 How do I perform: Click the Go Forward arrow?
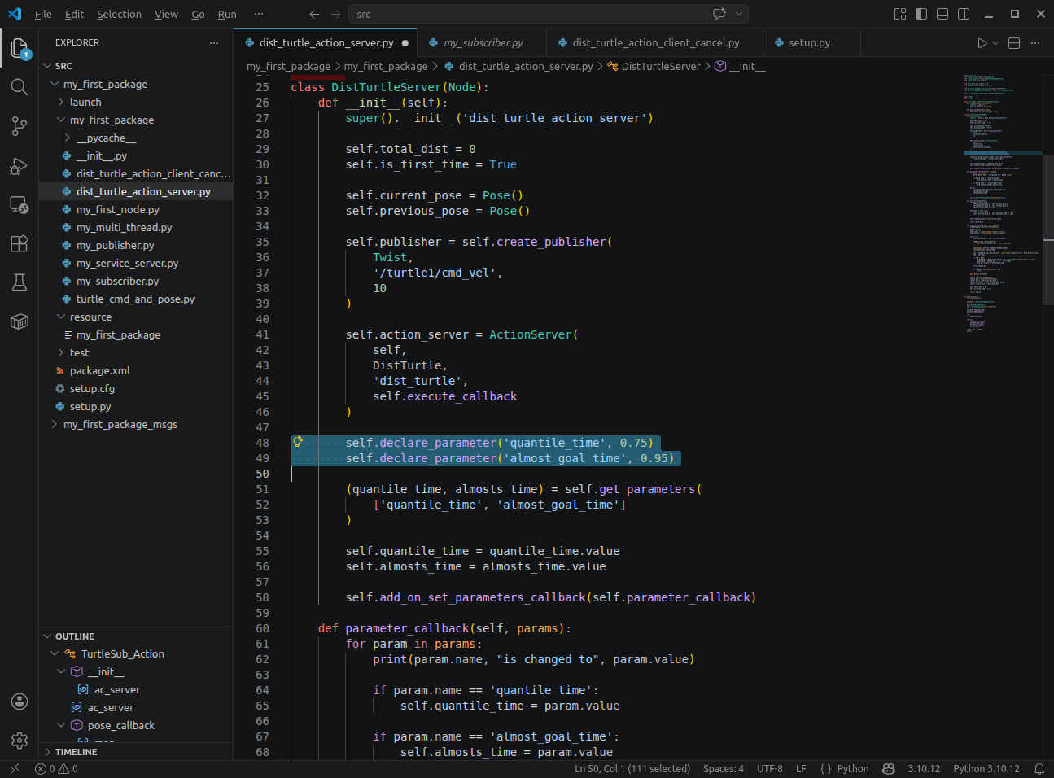335,14
